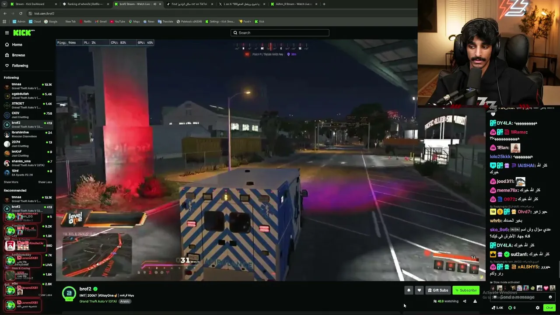Open the Paletools bookmark
The width and height of the screenshot is (560, 315).
point(189,21)
